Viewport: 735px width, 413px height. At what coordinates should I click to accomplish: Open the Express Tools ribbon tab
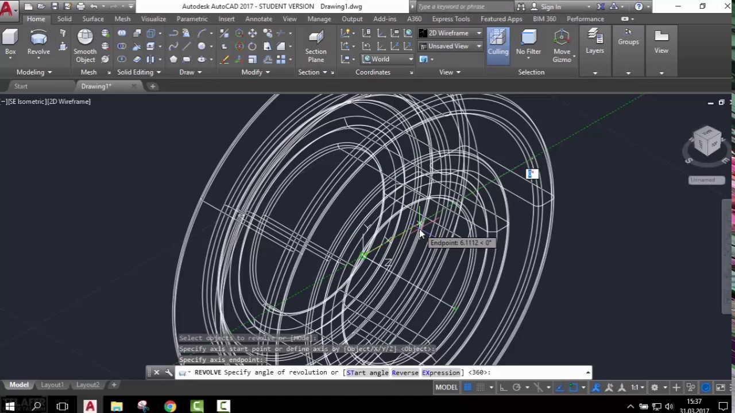click(x=451, y=19)
